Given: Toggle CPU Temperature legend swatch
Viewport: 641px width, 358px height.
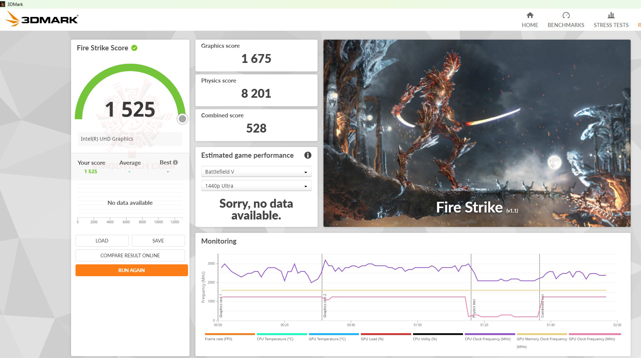Looking at the screenshot, I should pos(282,334).
